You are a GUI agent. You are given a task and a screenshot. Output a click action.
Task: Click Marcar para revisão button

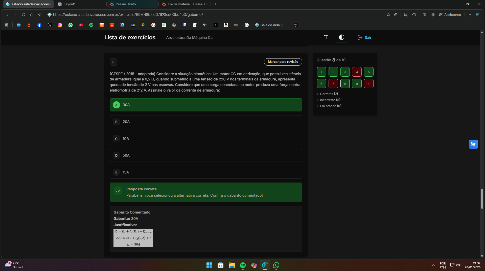click(283, 62)
